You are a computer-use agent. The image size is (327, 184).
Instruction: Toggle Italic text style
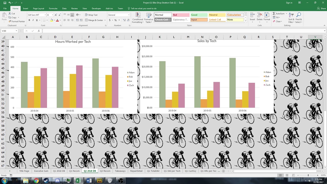(x=33, y=20)
